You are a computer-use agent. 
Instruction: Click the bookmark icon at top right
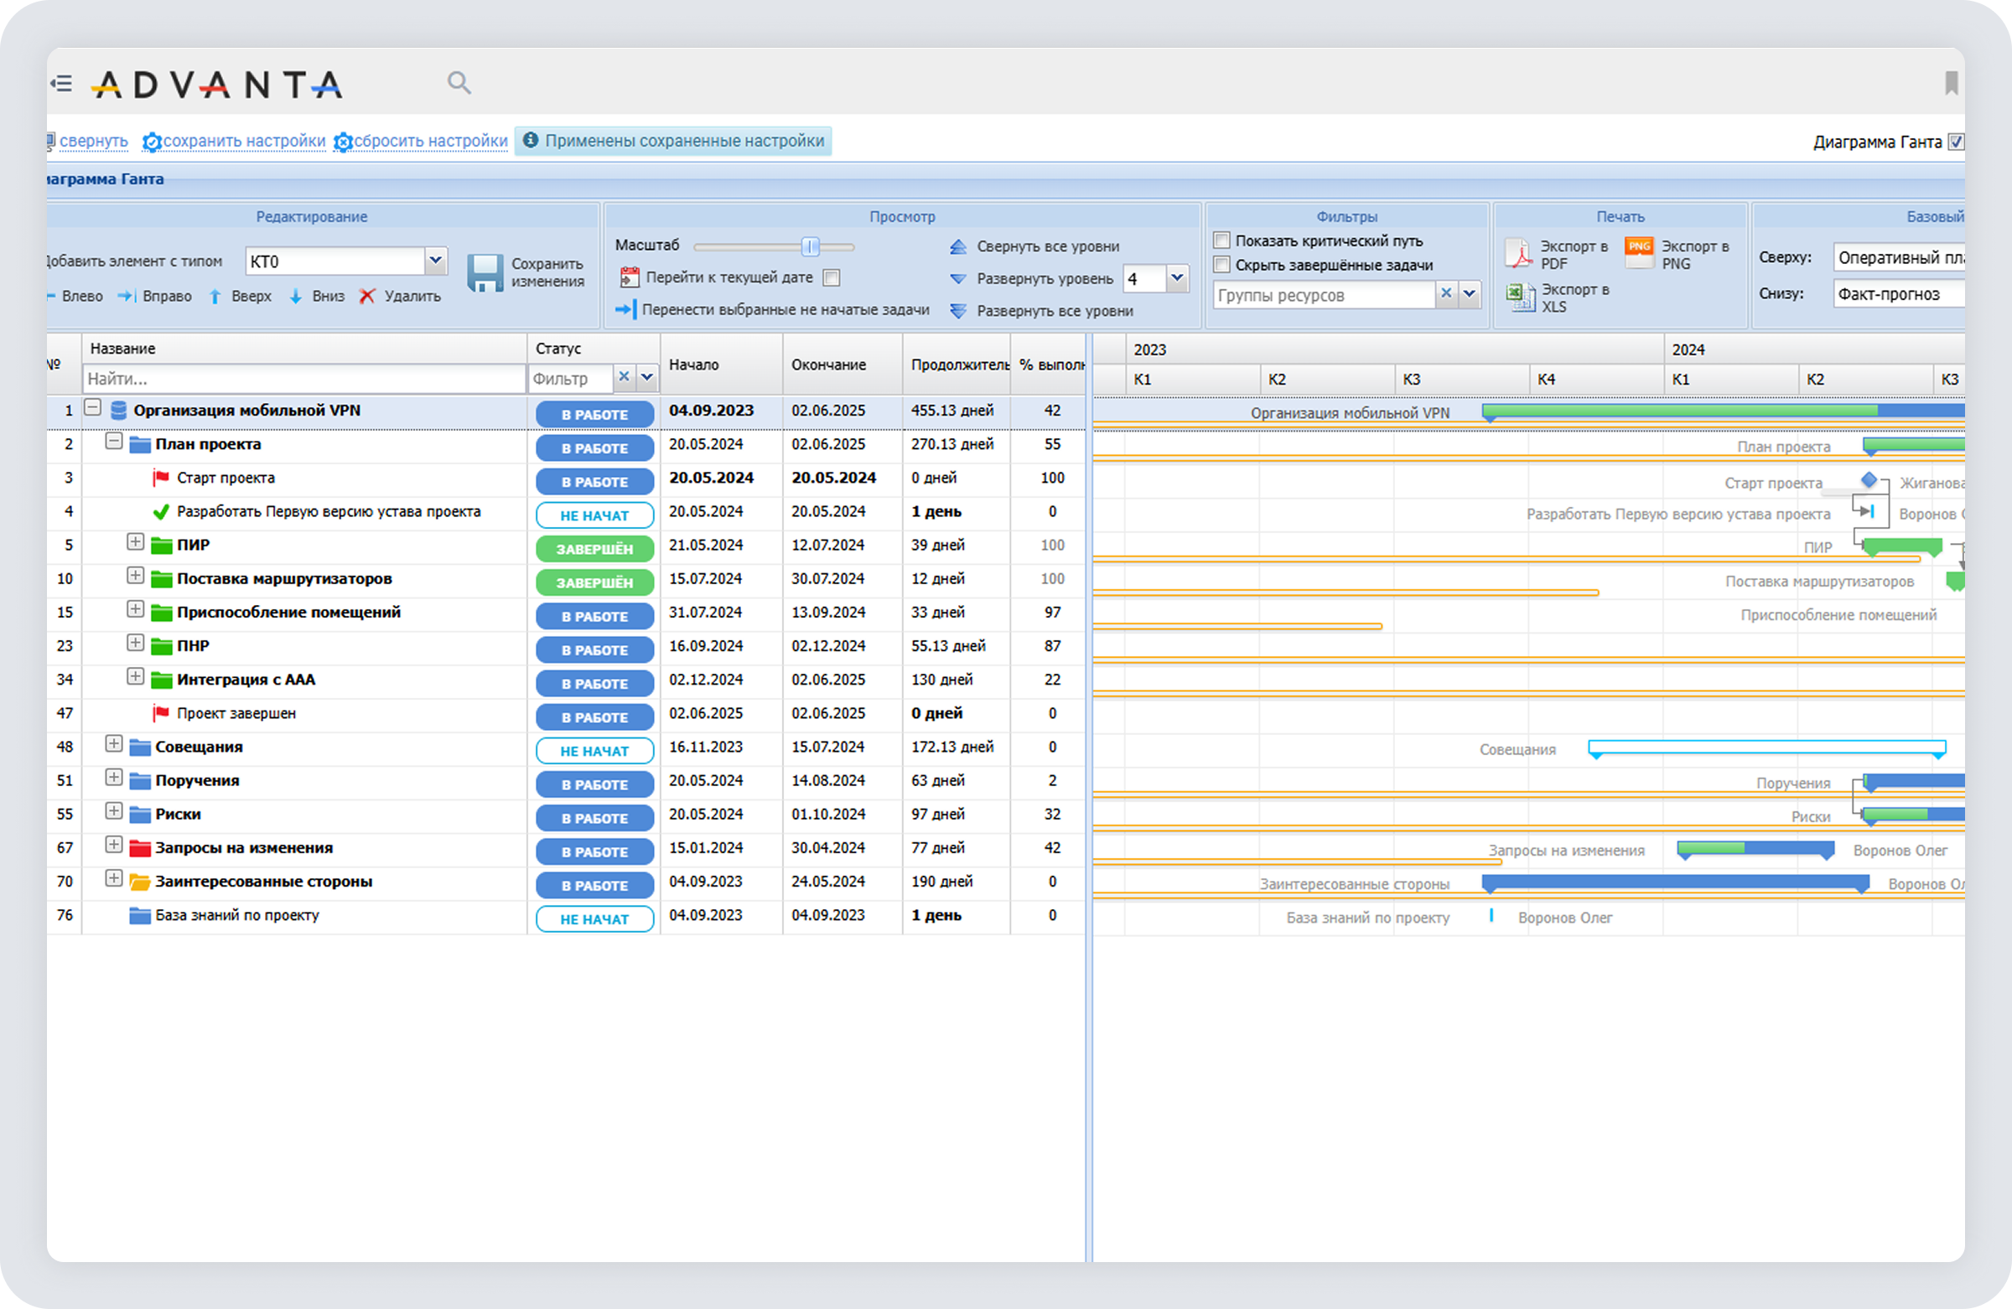[1951, 83]
